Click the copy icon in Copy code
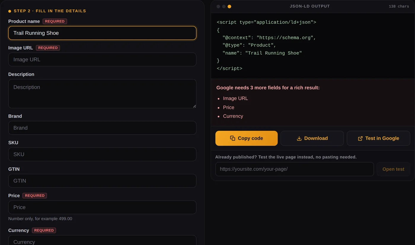 [233, 138]
